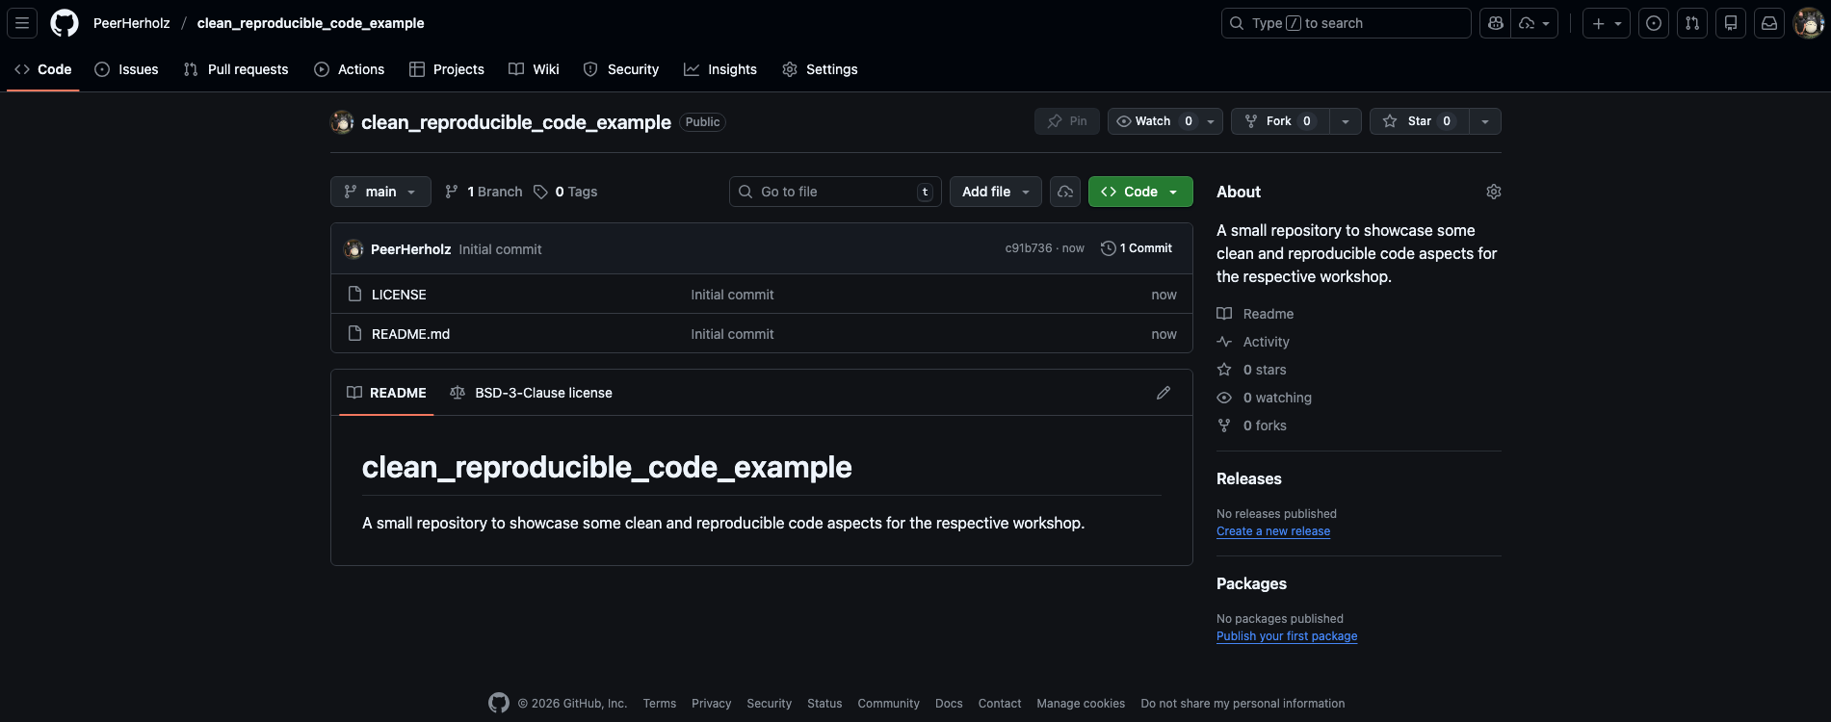Screen dimensions: 1831x722
Task: View the 1 Commit history link
Action: pos(1137,248)
